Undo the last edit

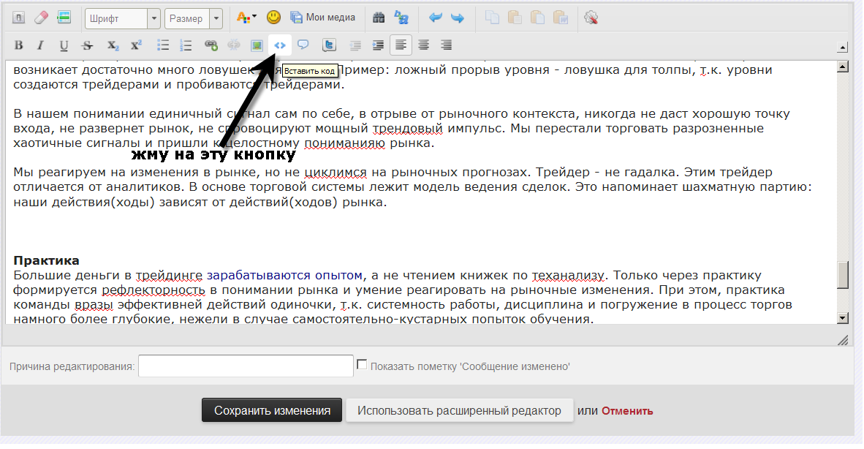tap(436, 18)
